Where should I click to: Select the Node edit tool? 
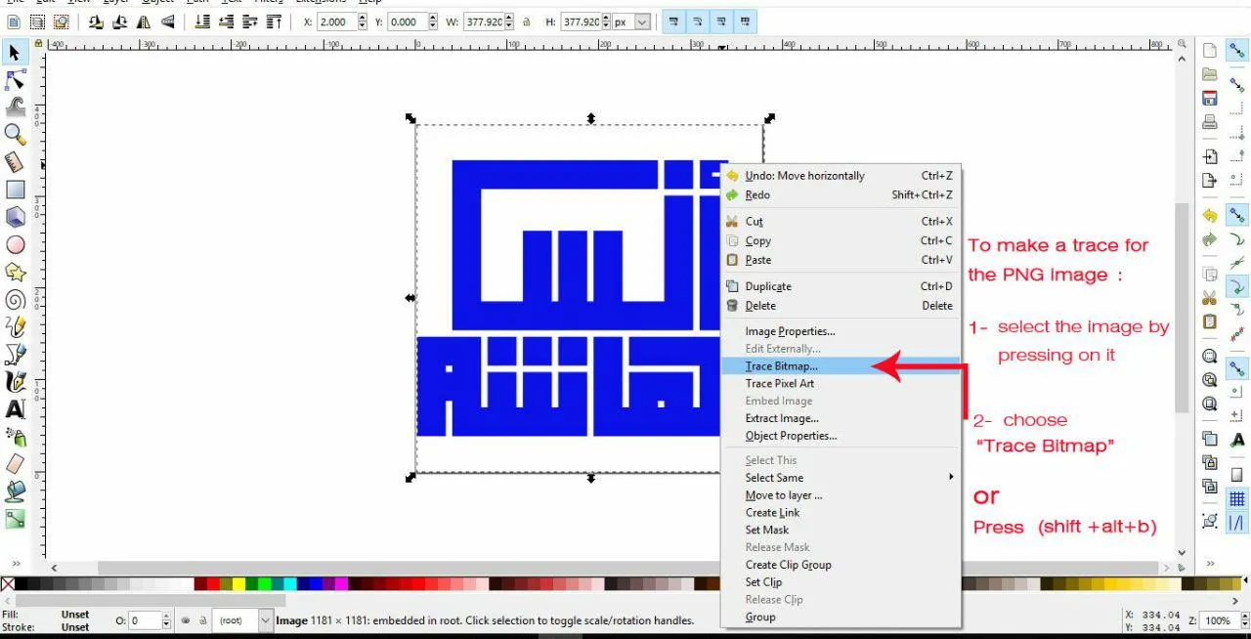tap(15, 80)
